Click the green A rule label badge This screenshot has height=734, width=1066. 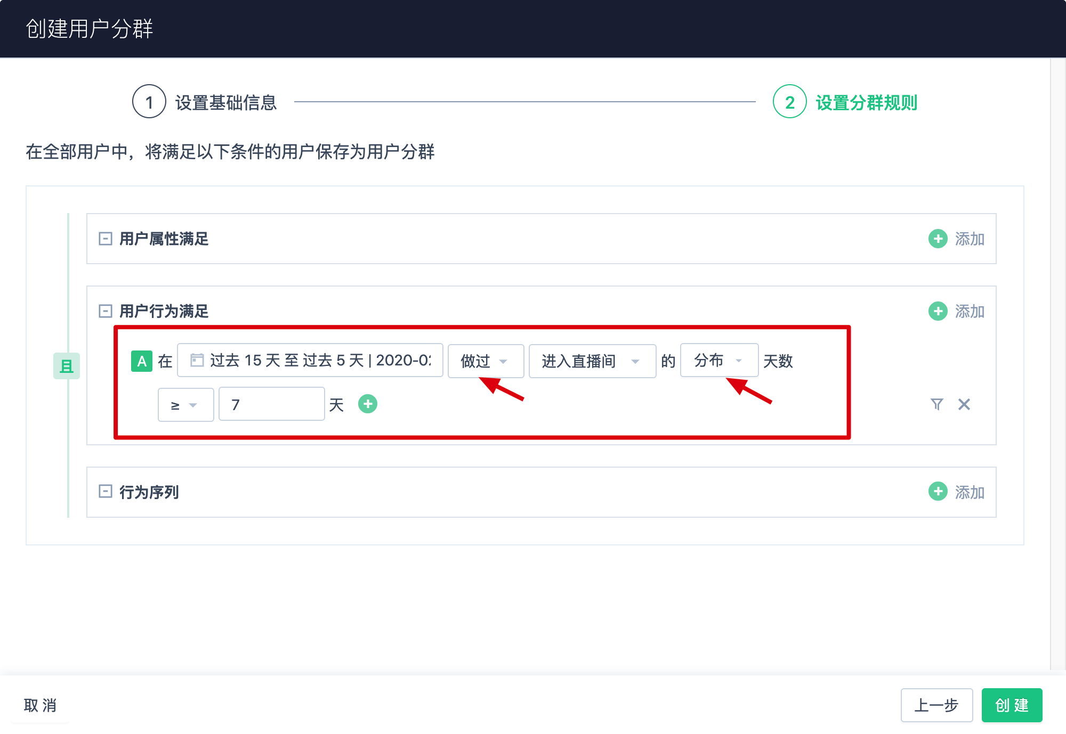pyautogui.click(x=141, y=361)
